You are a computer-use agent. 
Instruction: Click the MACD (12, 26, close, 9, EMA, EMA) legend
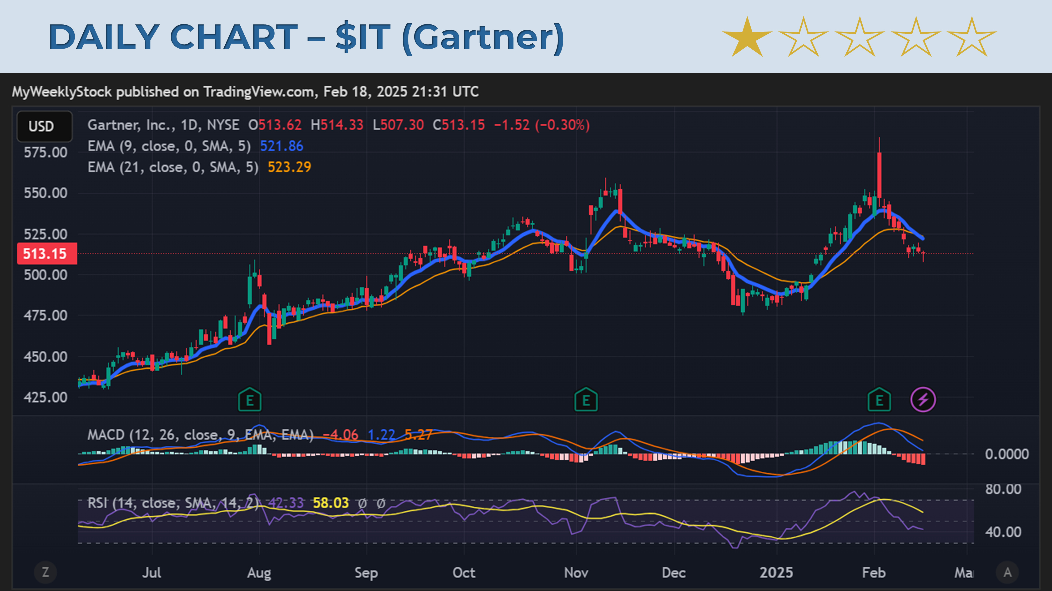[x=200, y=435]
